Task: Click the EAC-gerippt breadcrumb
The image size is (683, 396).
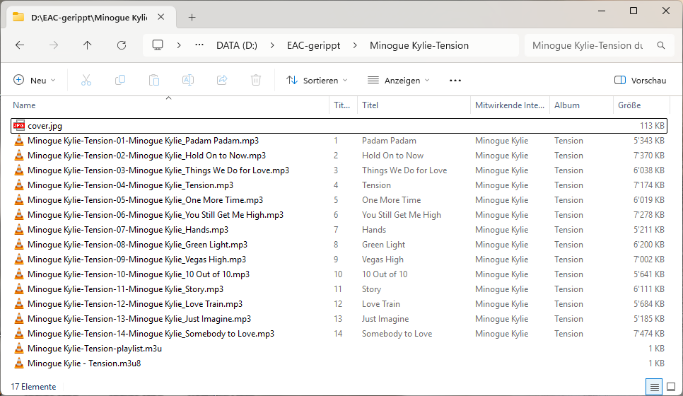Action: click(x=313, y=45)
